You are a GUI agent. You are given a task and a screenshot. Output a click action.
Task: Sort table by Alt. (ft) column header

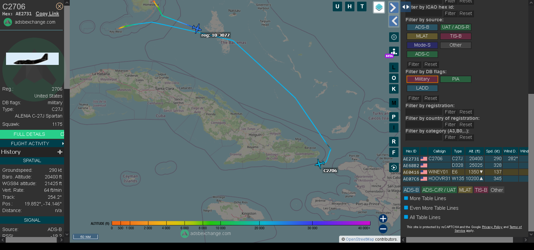(x=474, y=151)
